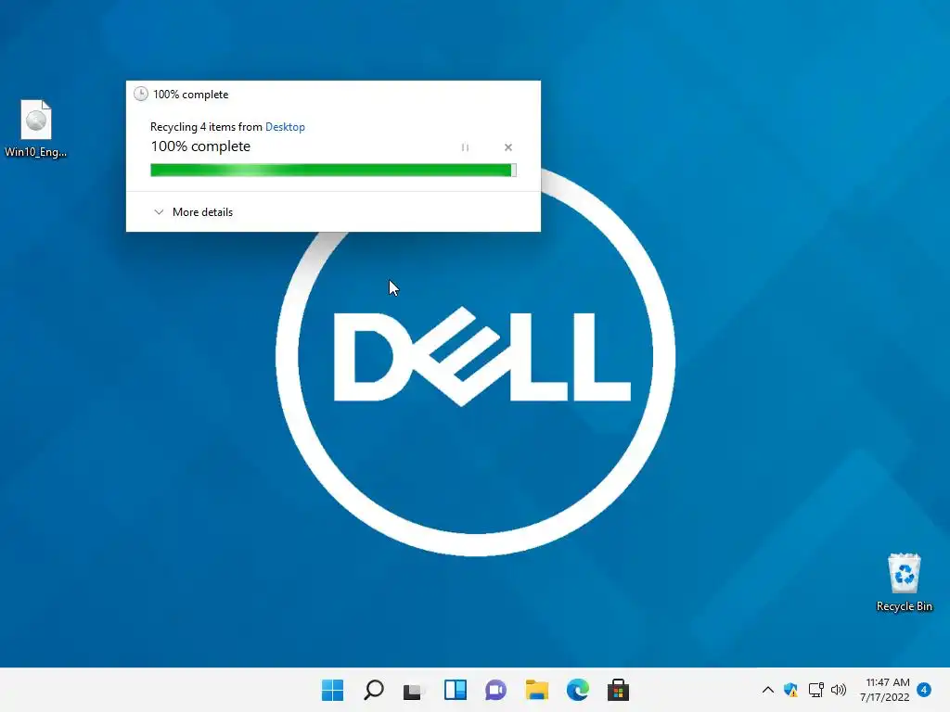
Task: Open File Explorer from taskbar
Action: pos(537,690)
